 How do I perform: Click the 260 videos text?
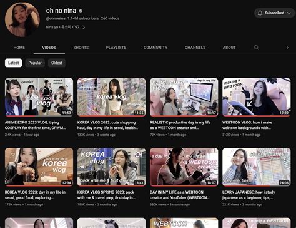point(110,18)
